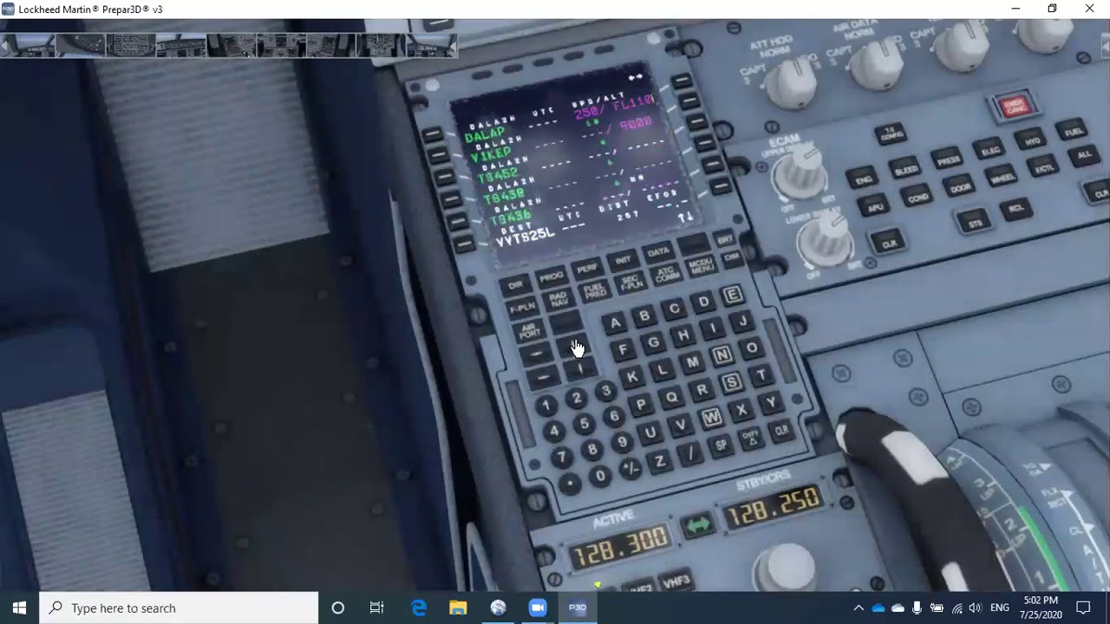Screen dimensions: 1110x624
Task: Select third view thumbnail in top strip
Action: 130,45
